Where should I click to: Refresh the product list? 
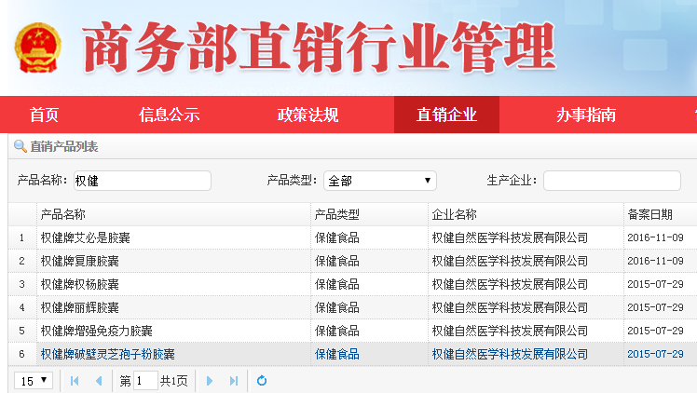pos(262,381)
